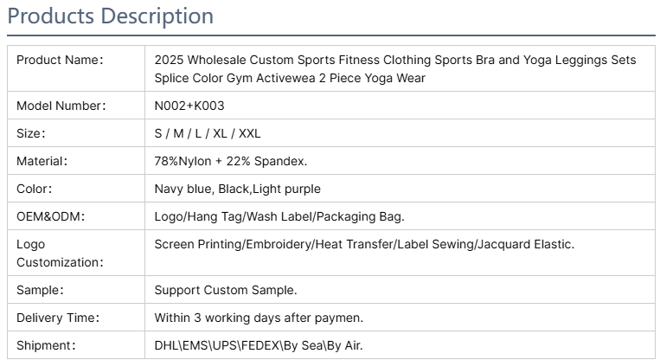
Task: Select the N002+K003 model number value
Action: coord(189,106)
